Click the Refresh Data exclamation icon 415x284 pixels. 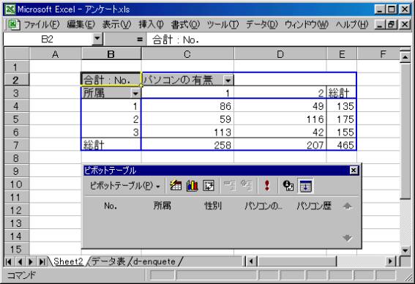click(x=267, y=185)
